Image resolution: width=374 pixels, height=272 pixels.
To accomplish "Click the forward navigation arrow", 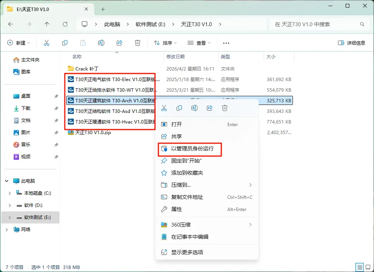I will pos(29,24).
